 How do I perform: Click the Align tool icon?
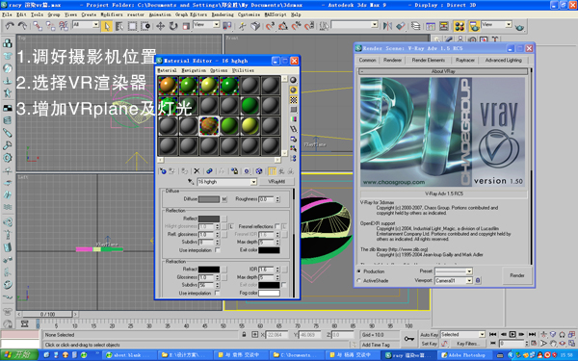(401, 26)
